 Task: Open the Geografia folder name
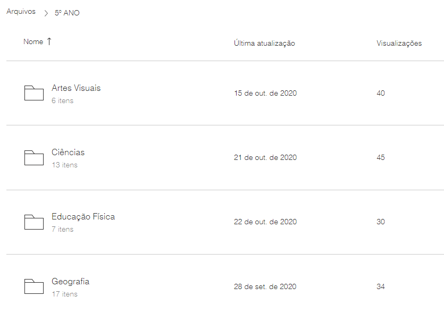coord(70,282)
